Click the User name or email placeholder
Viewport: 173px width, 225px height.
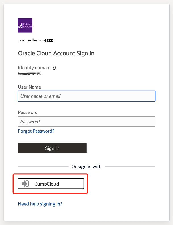40,96
